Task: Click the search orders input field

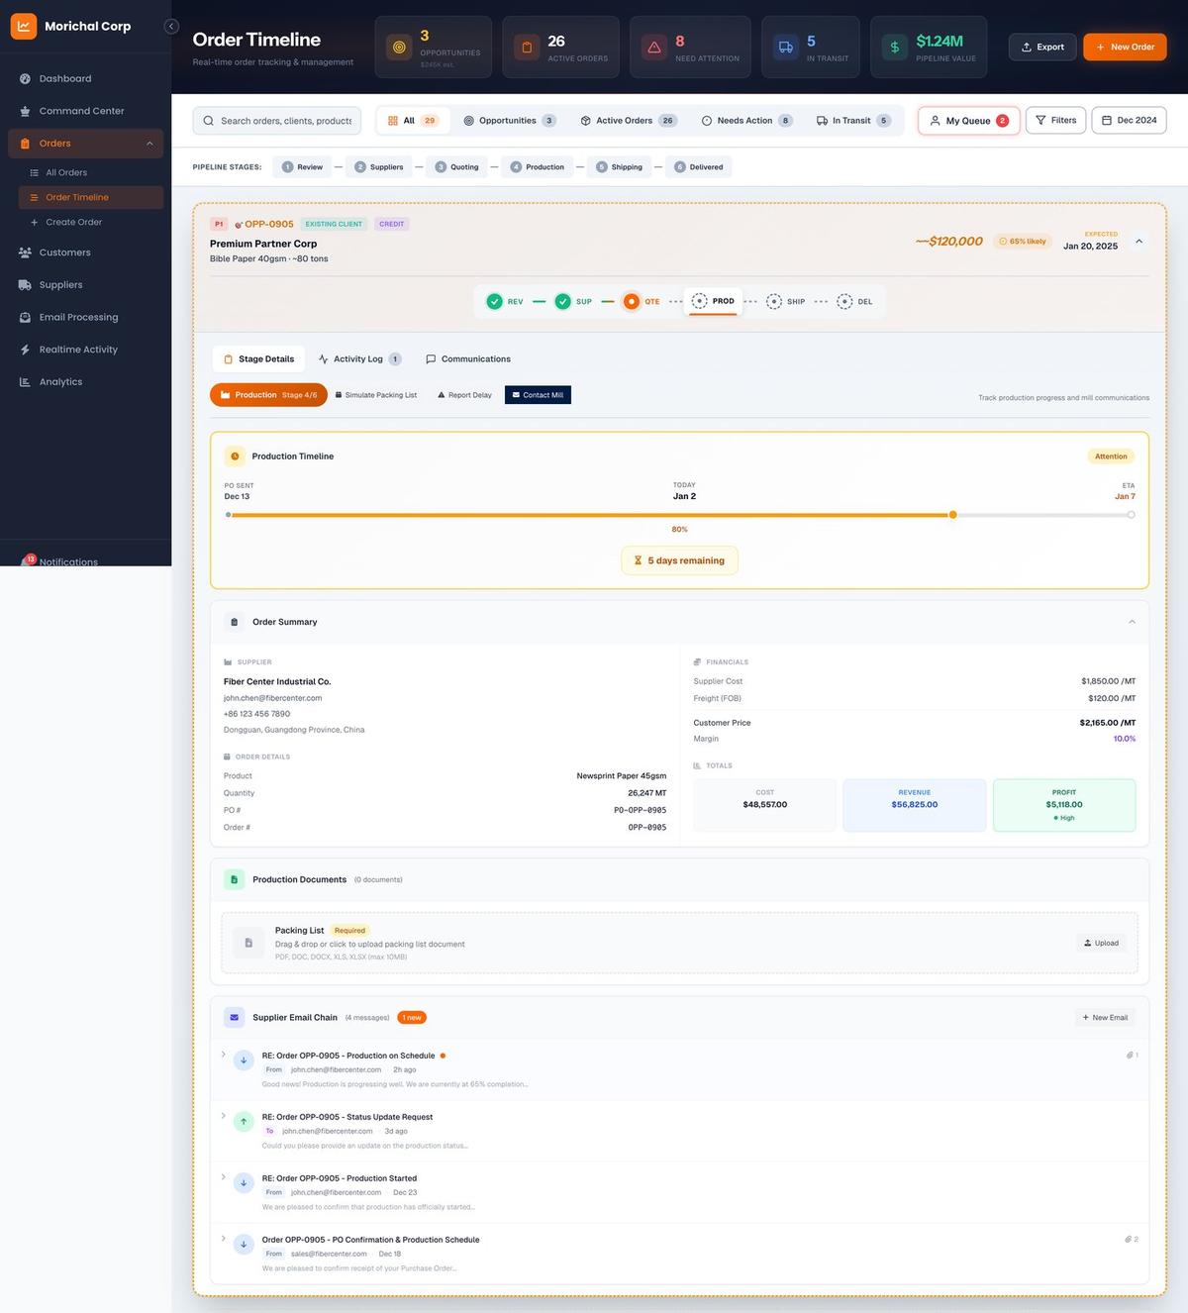Action: pyautogui.click(x=277, y=120)
